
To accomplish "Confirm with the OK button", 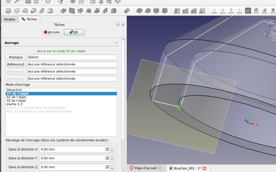I will tap(74, 32).
